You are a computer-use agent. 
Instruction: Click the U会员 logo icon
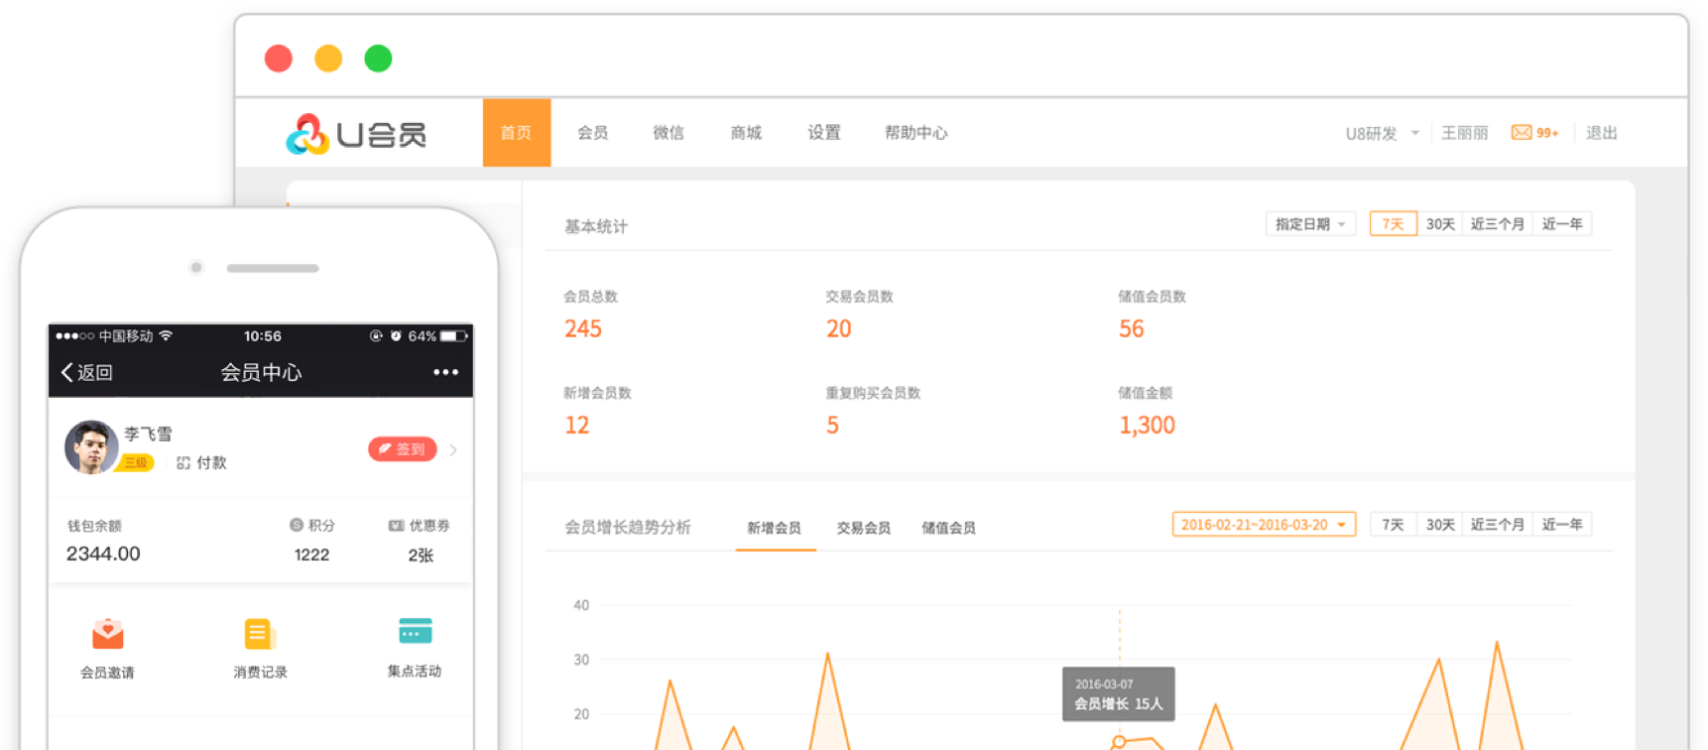click(x=307, y=134)
